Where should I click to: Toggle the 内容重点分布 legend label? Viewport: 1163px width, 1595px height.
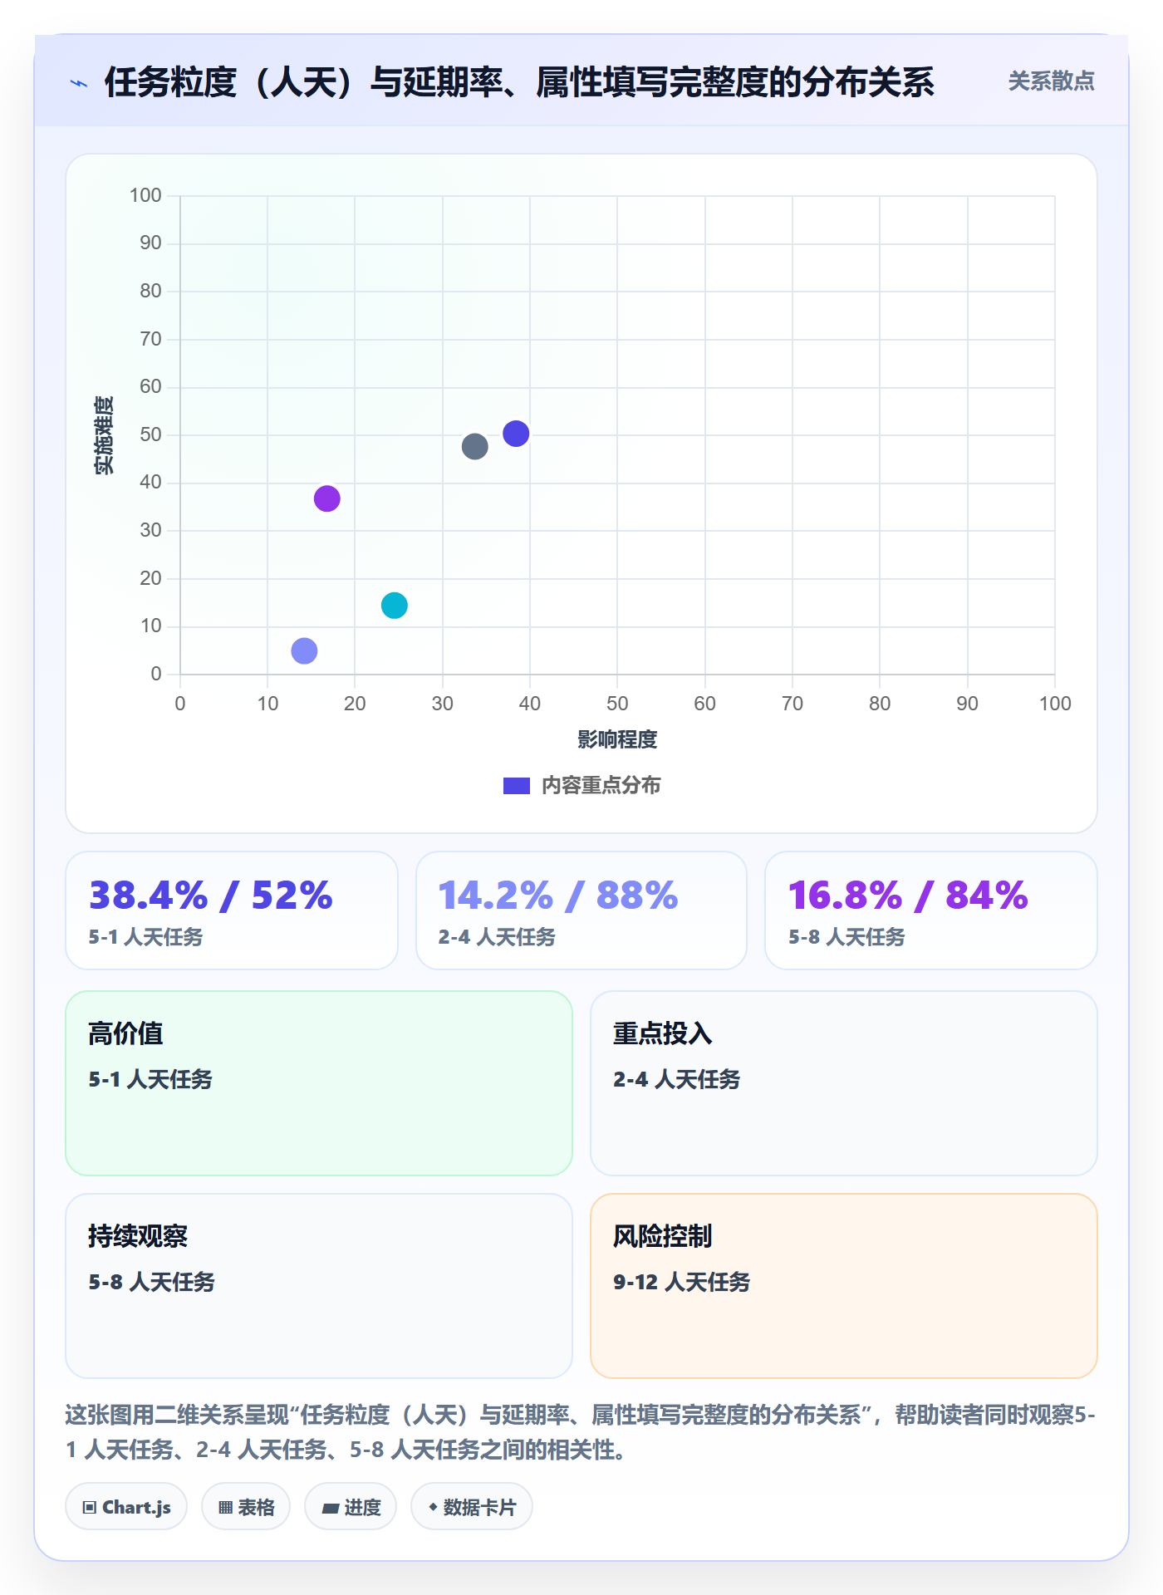601,785
